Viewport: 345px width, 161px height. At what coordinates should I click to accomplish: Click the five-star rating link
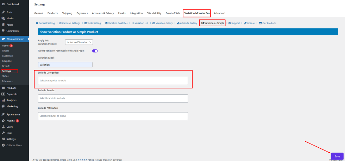82,160
